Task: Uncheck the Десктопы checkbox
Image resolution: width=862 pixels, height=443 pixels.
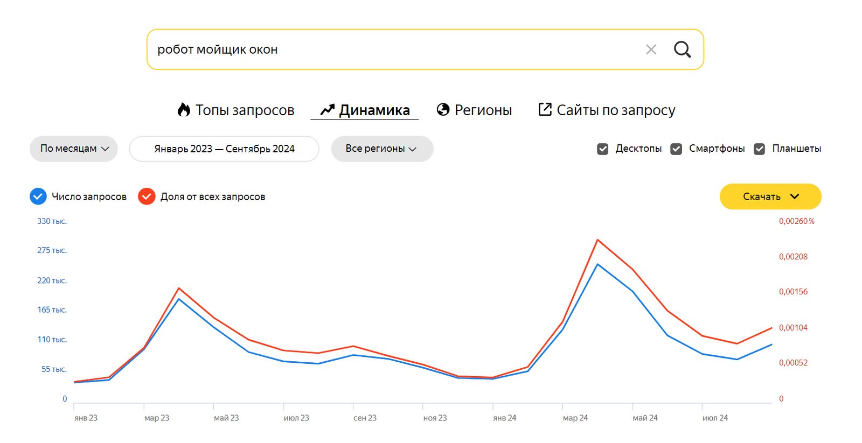Action: [603, 149]
